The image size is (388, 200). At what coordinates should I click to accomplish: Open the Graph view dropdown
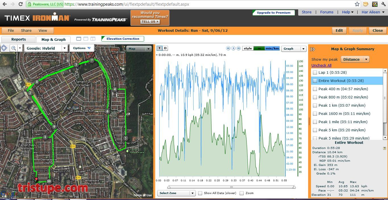pos(294,49)
